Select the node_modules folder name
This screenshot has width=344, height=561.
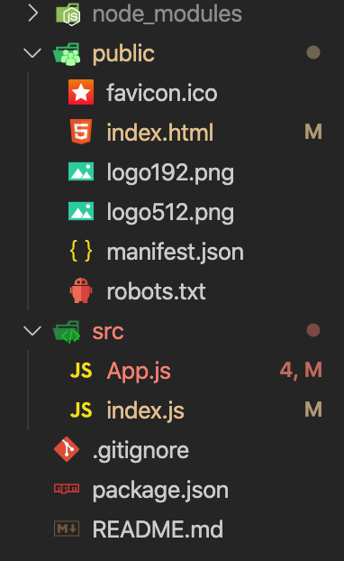[167, 14]
